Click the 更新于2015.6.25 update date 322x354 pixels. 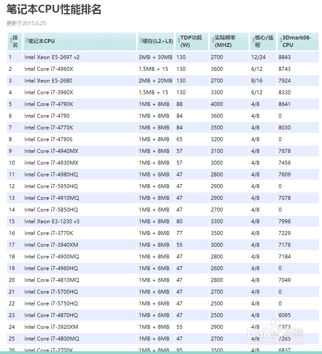pyautogui.click(x=26, y=23)
